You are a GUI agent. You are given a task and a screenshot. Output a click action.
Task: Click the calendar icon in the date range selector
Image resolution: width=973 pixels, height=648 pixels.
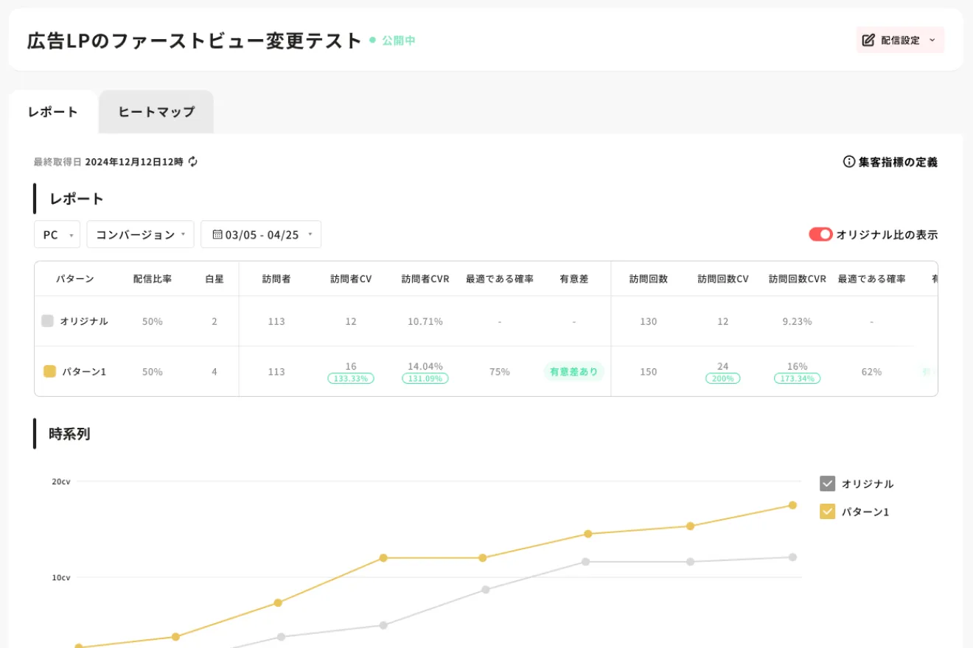217,234
